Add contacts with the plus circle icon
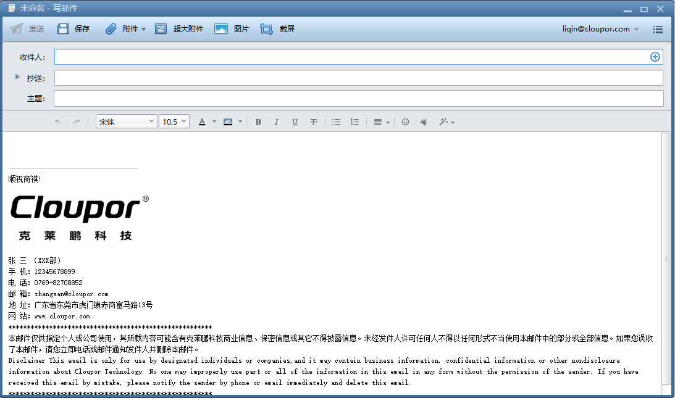The image size is (675, 398). 655,57
